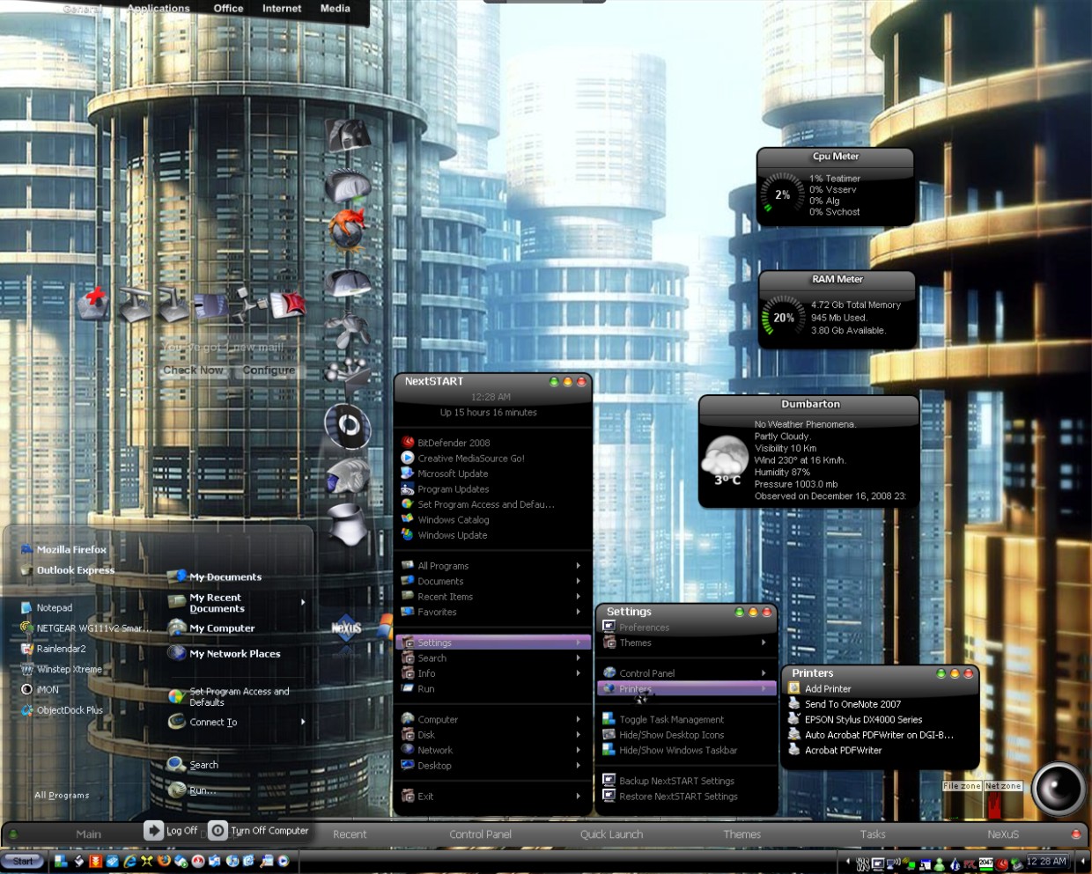This screenshot has width=1092, height=874.
Task: Choose Restore NextSTART Settings
Action: pos(678,797)
